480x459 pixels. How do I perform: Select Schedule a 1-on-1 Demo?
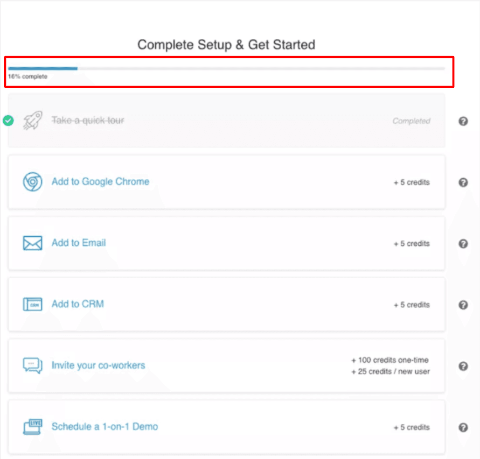click(x=104, y=426)
